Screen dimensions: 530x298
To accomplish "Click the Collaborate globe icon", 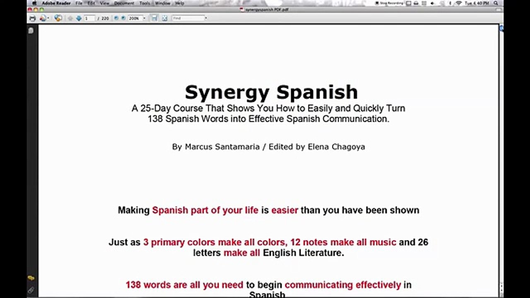I will (58, 18).
